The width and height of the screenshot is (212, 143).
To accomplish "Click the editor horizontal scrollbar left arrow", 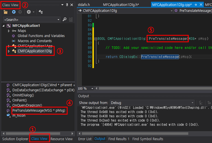I will coord(96,88).
